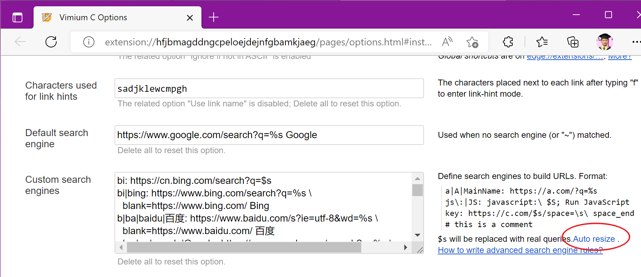Click the textarea resize grip corner
The image size is (641, 277).
tap(420, 249)
